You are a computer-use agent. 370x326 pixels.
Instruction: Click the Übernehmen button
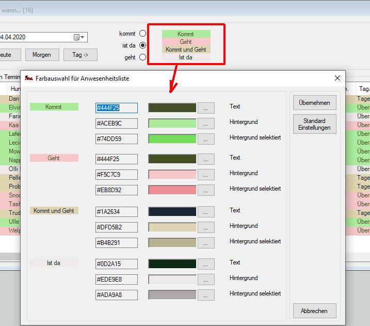pyautogui.click(x=314, y=102)
